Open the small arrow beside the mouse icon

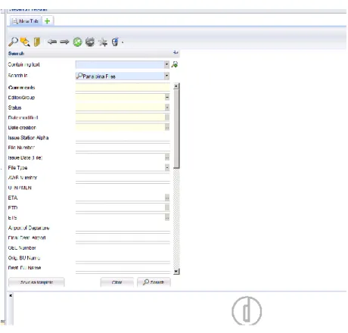[x=123, y=42]
